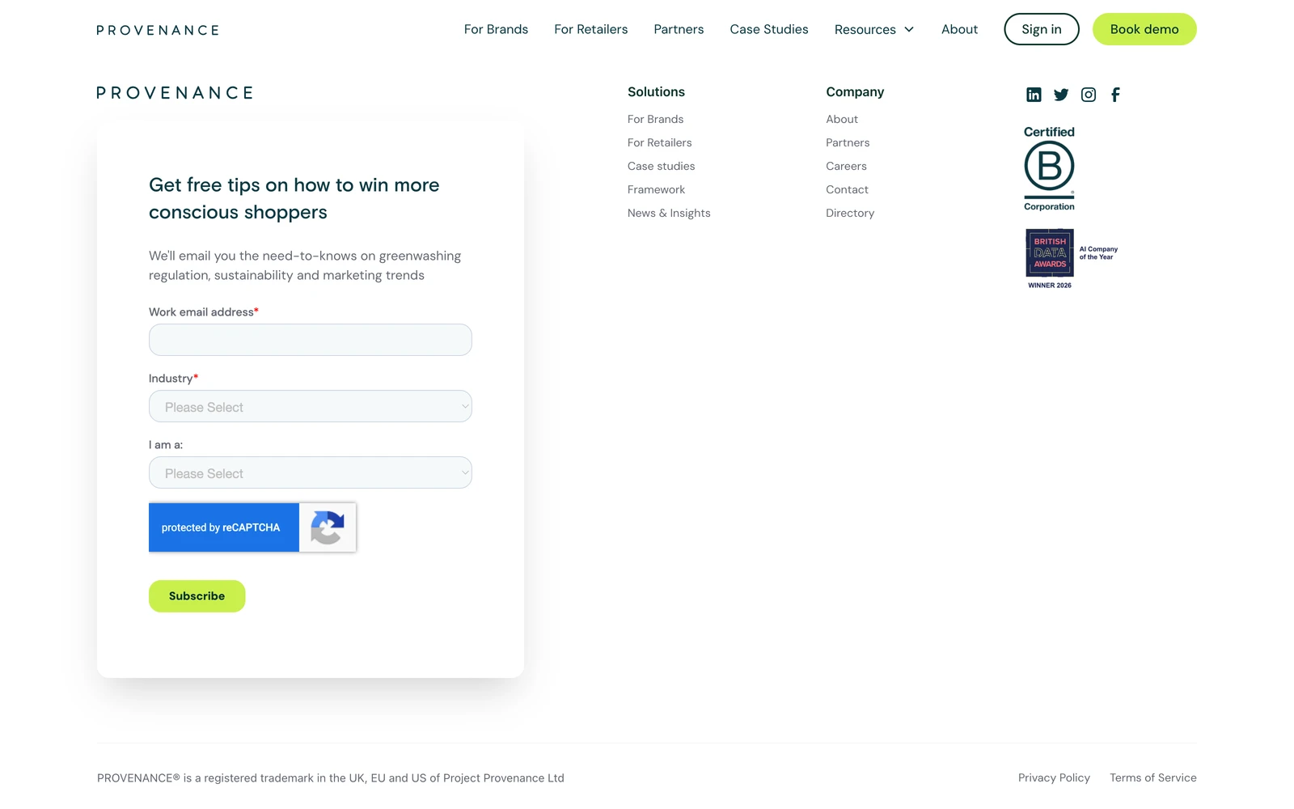Open the Facebook social icon
Viewport: 1294px width, 809px height.
point(1115,95)
